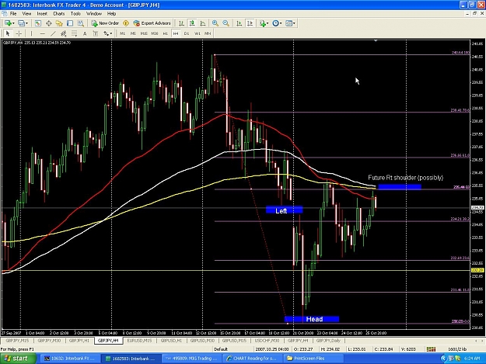Open the Windows start menu
Screen dimensions: 486x364
tap(18, 359)
